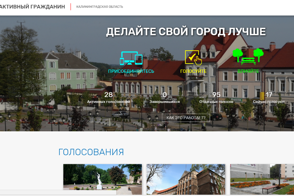Click the ГОЛОСУЙТЕ label link
Viewport: 294px width, 196px height.
193,70
